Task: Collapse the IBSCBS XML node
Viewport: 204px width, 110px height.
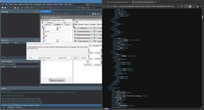Action: pos(111,53)
